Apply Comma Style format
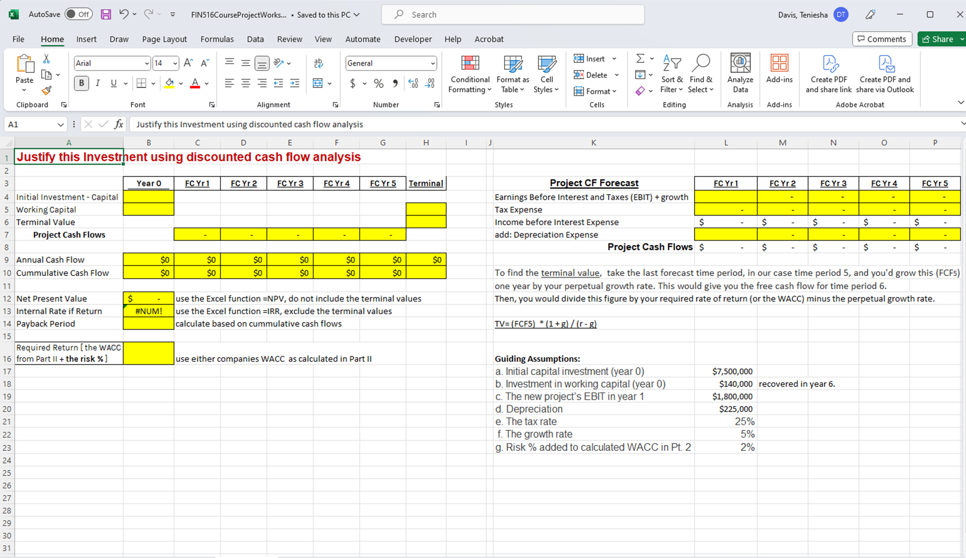The height and width of the screenshot is (558, 966). pyautogui.click(x=395, y=83)
